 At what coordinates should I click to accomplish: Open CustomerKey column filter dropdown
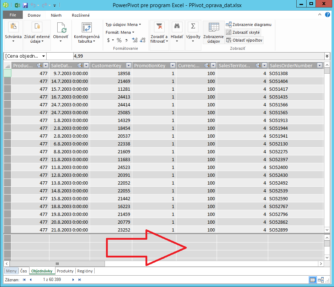click(128, 65)
